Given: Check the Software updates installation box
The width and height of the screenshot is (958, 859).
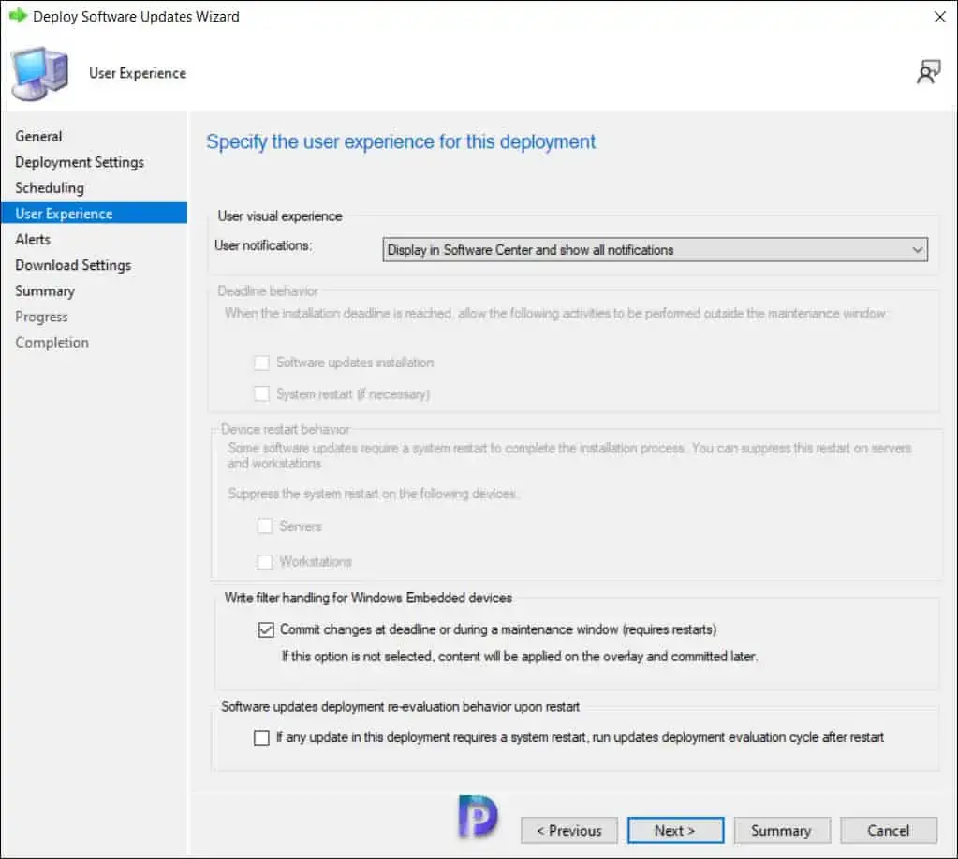Looking at the screenshot, I should click(261, 363).
